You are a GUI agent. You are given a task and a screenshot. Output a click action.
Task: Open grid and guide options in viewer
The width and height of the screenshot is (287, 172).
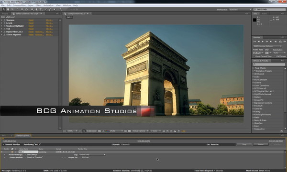[80, 131]
